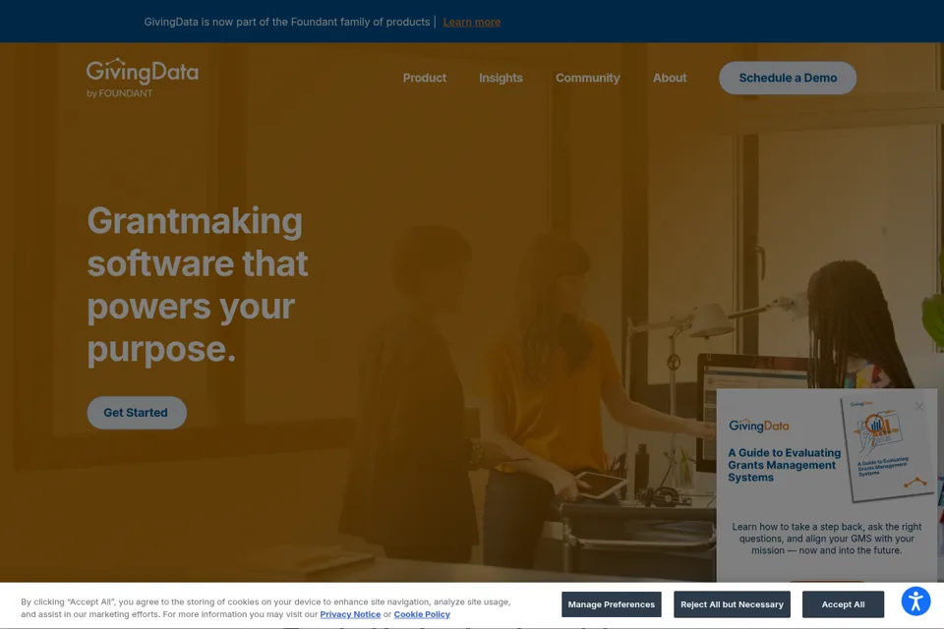Click the banner text about the Foundant family

pos(286,22)
